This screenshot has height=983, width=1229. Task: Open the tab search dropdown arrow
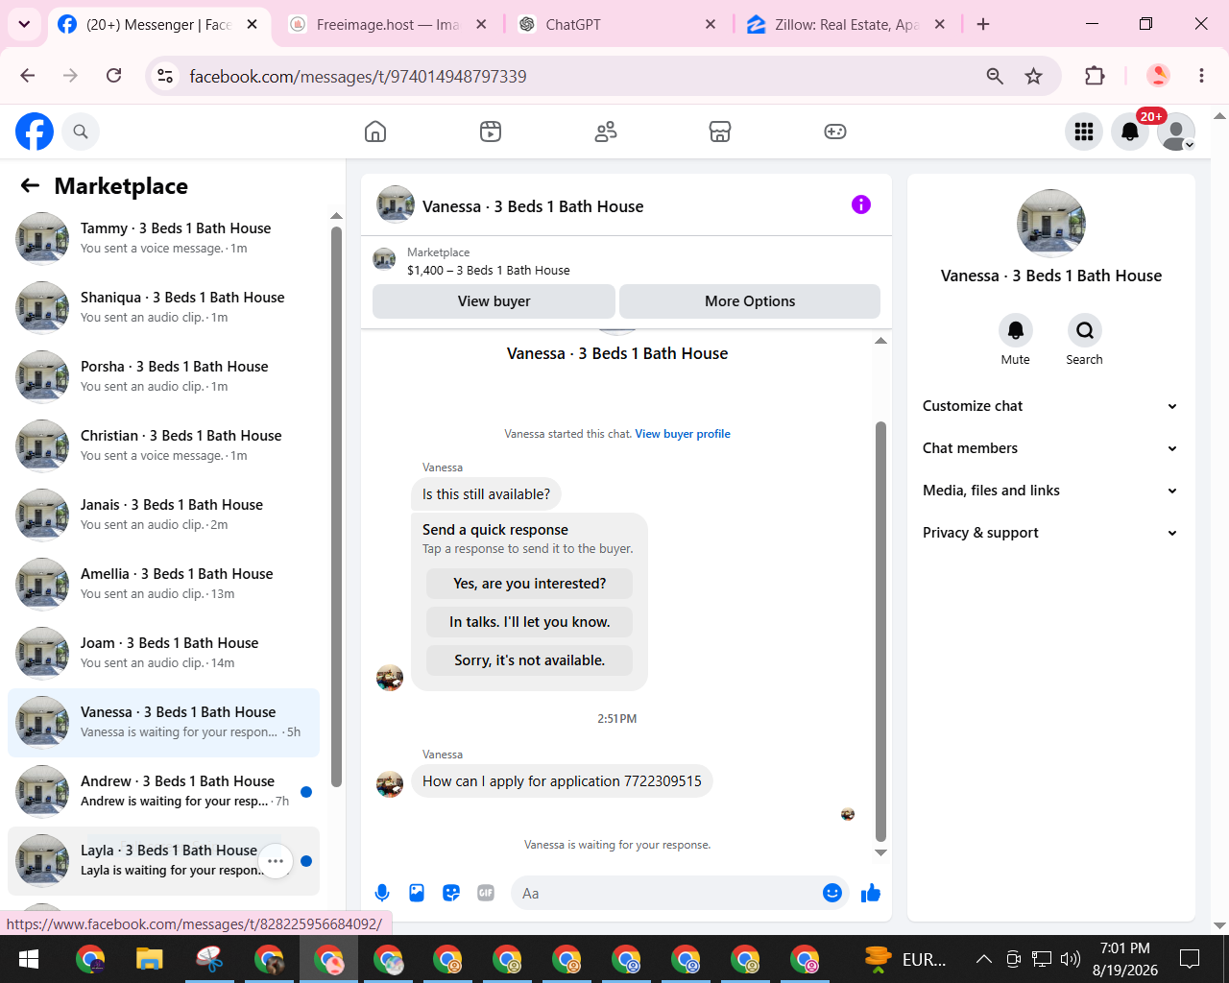24,24
